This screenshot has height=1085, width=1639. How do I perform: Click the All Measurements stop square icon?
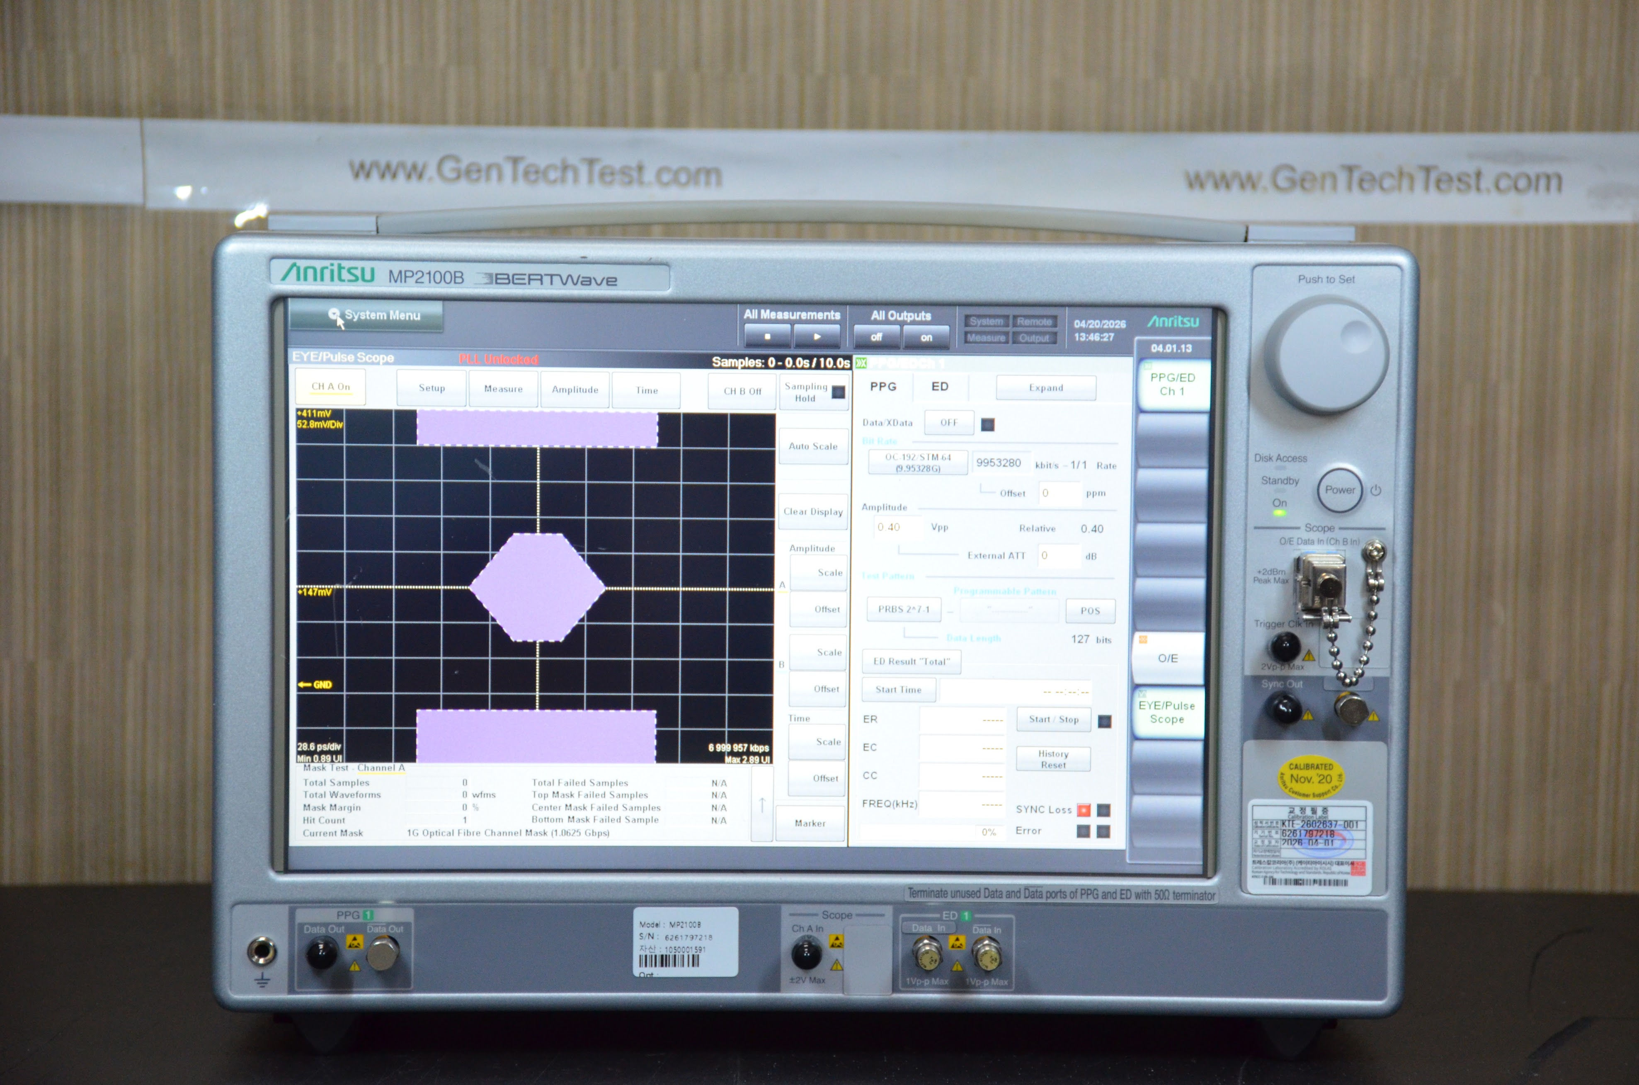coord(767,337)
